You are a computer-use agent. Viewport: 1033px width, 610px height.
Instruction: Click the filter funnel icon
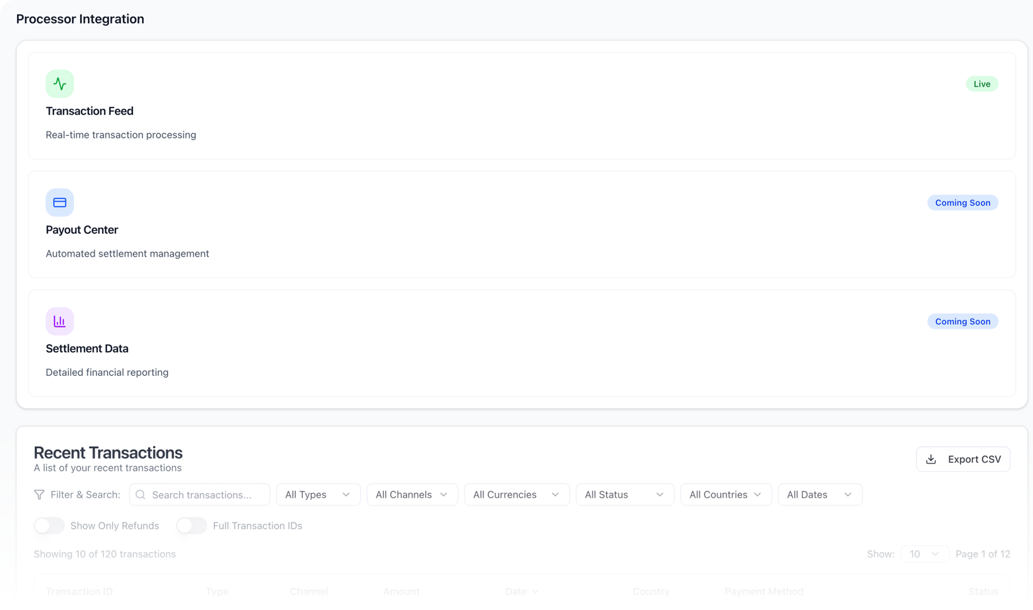[x=39, y=495]
